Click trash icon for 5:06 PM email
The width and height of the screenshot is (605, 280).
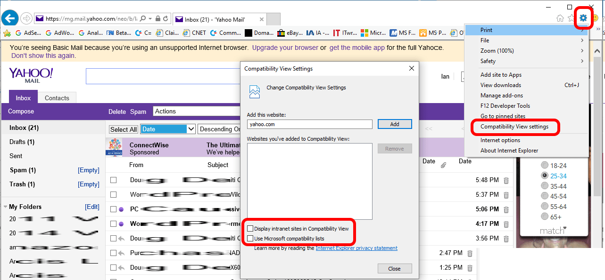[x=506, y=209]
